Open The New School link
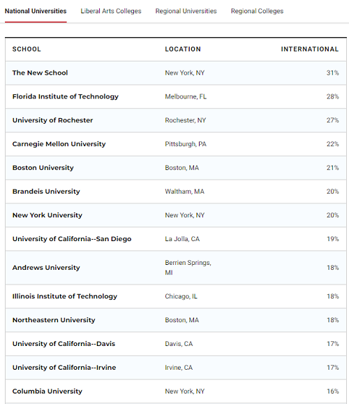 point(40,73)
